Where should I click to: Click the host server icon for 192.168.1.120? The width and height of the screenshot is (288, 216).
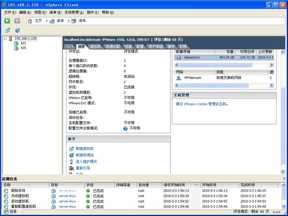click(10, 39)
